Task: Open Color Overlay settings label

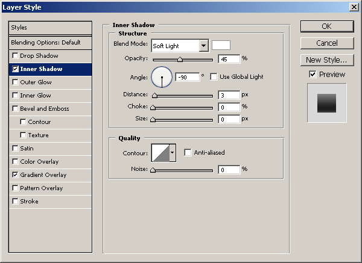Action: [x=39, y=162]
